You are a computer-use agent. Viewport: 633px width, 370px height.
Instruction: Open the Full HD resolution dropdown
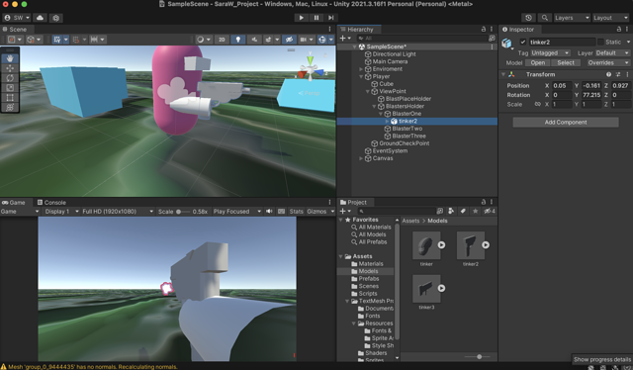pos(118,212)
